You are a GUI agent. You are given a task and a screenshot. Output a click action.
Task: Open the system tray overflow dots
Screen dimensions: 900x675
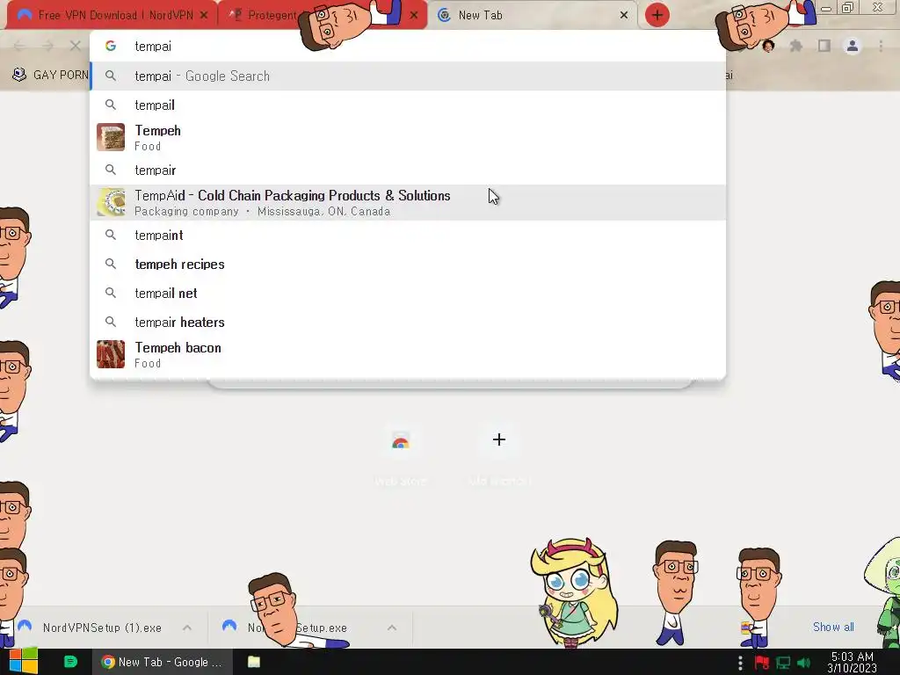pyautogui.click(x=740, y=663)
